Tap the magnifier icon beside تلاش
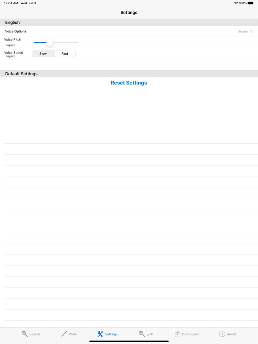Screen dimensions: 258x344 click(x=142, y=334)
